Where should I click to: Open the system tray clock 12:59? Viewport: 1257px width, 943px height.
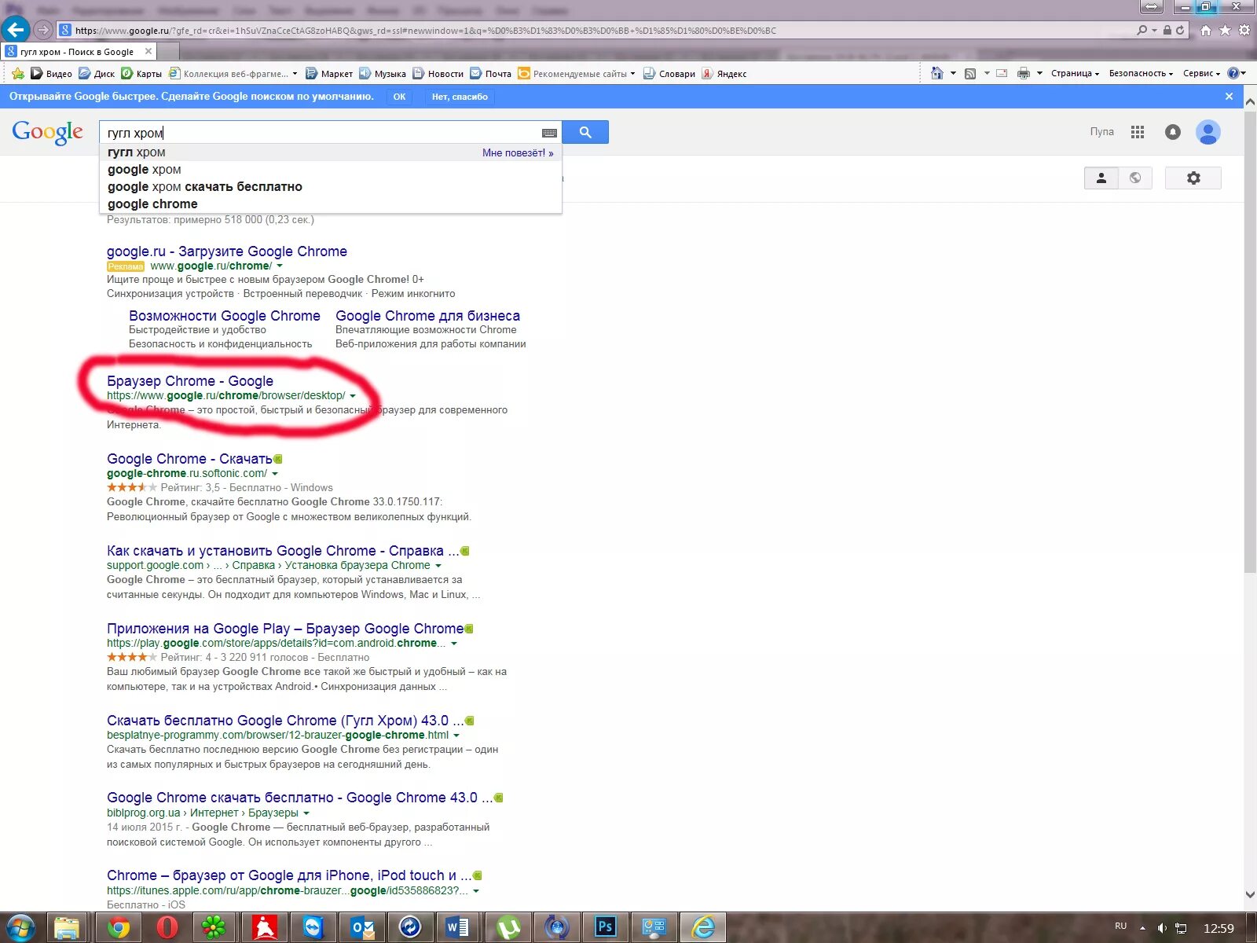[1219, 928]
